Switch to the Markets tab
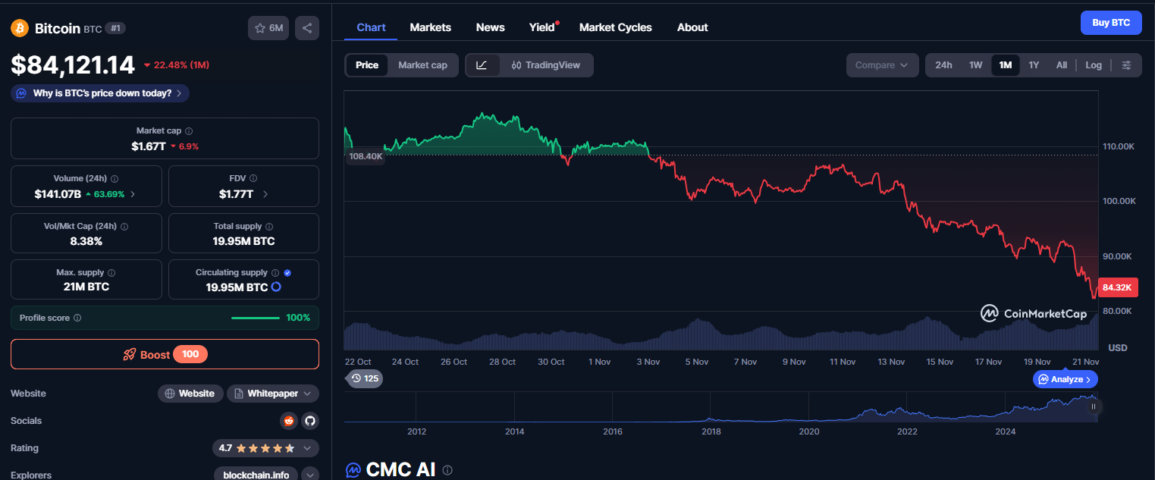This screenshot has width=1155, height=480. 430,27
